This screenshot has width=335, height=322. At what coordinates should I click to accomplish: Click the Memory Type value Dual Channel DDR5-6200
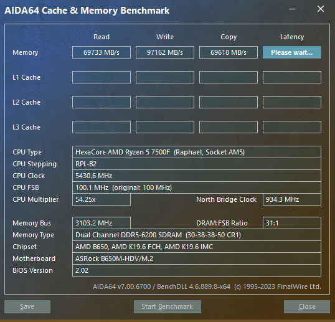click(197, 235)
